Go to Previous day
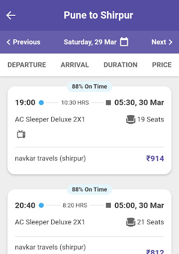The width and height of the screenshot is (179, 254). (x=23, y=42)
